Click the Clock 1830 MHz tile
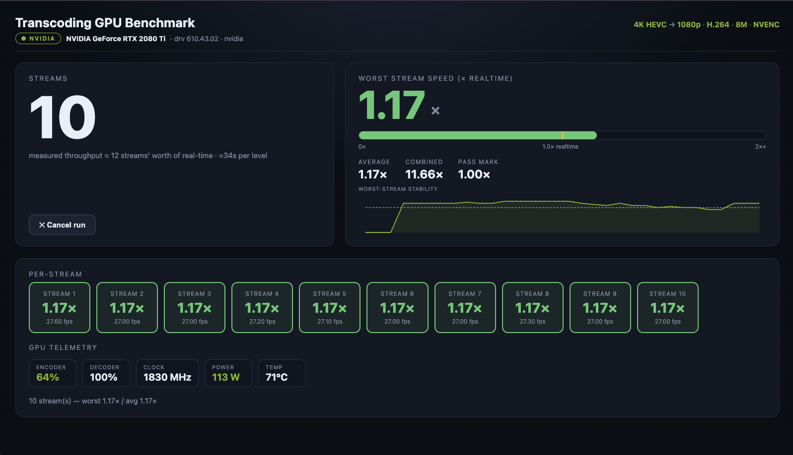Screen dimensions: 793x455 pos(167,373)
